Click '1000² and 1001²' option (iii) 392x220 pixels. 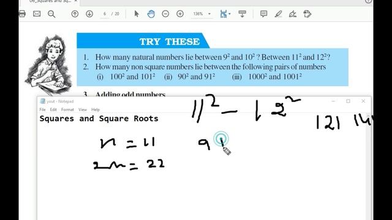(x=275, y=76)
